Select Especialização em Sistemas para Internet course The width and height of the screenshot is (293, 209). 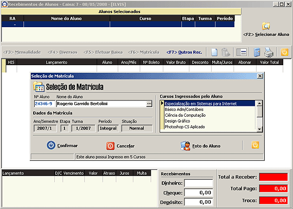[209, 104]
